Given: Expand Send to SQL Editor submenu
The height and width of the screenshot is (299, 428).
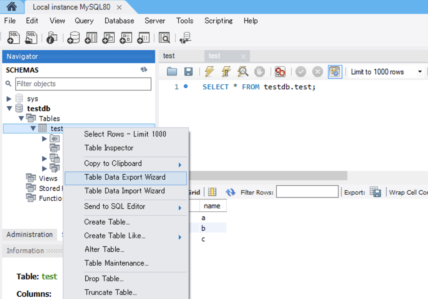Looking at the screenshot, I should point(126,207).
